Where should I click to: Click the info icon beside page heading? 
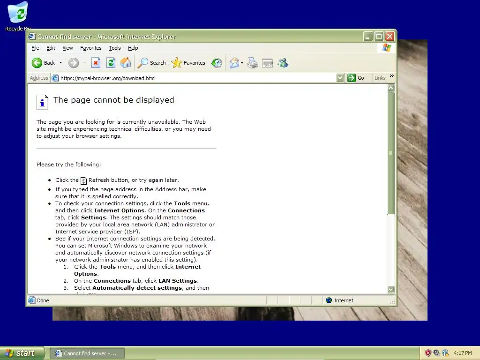42,102
